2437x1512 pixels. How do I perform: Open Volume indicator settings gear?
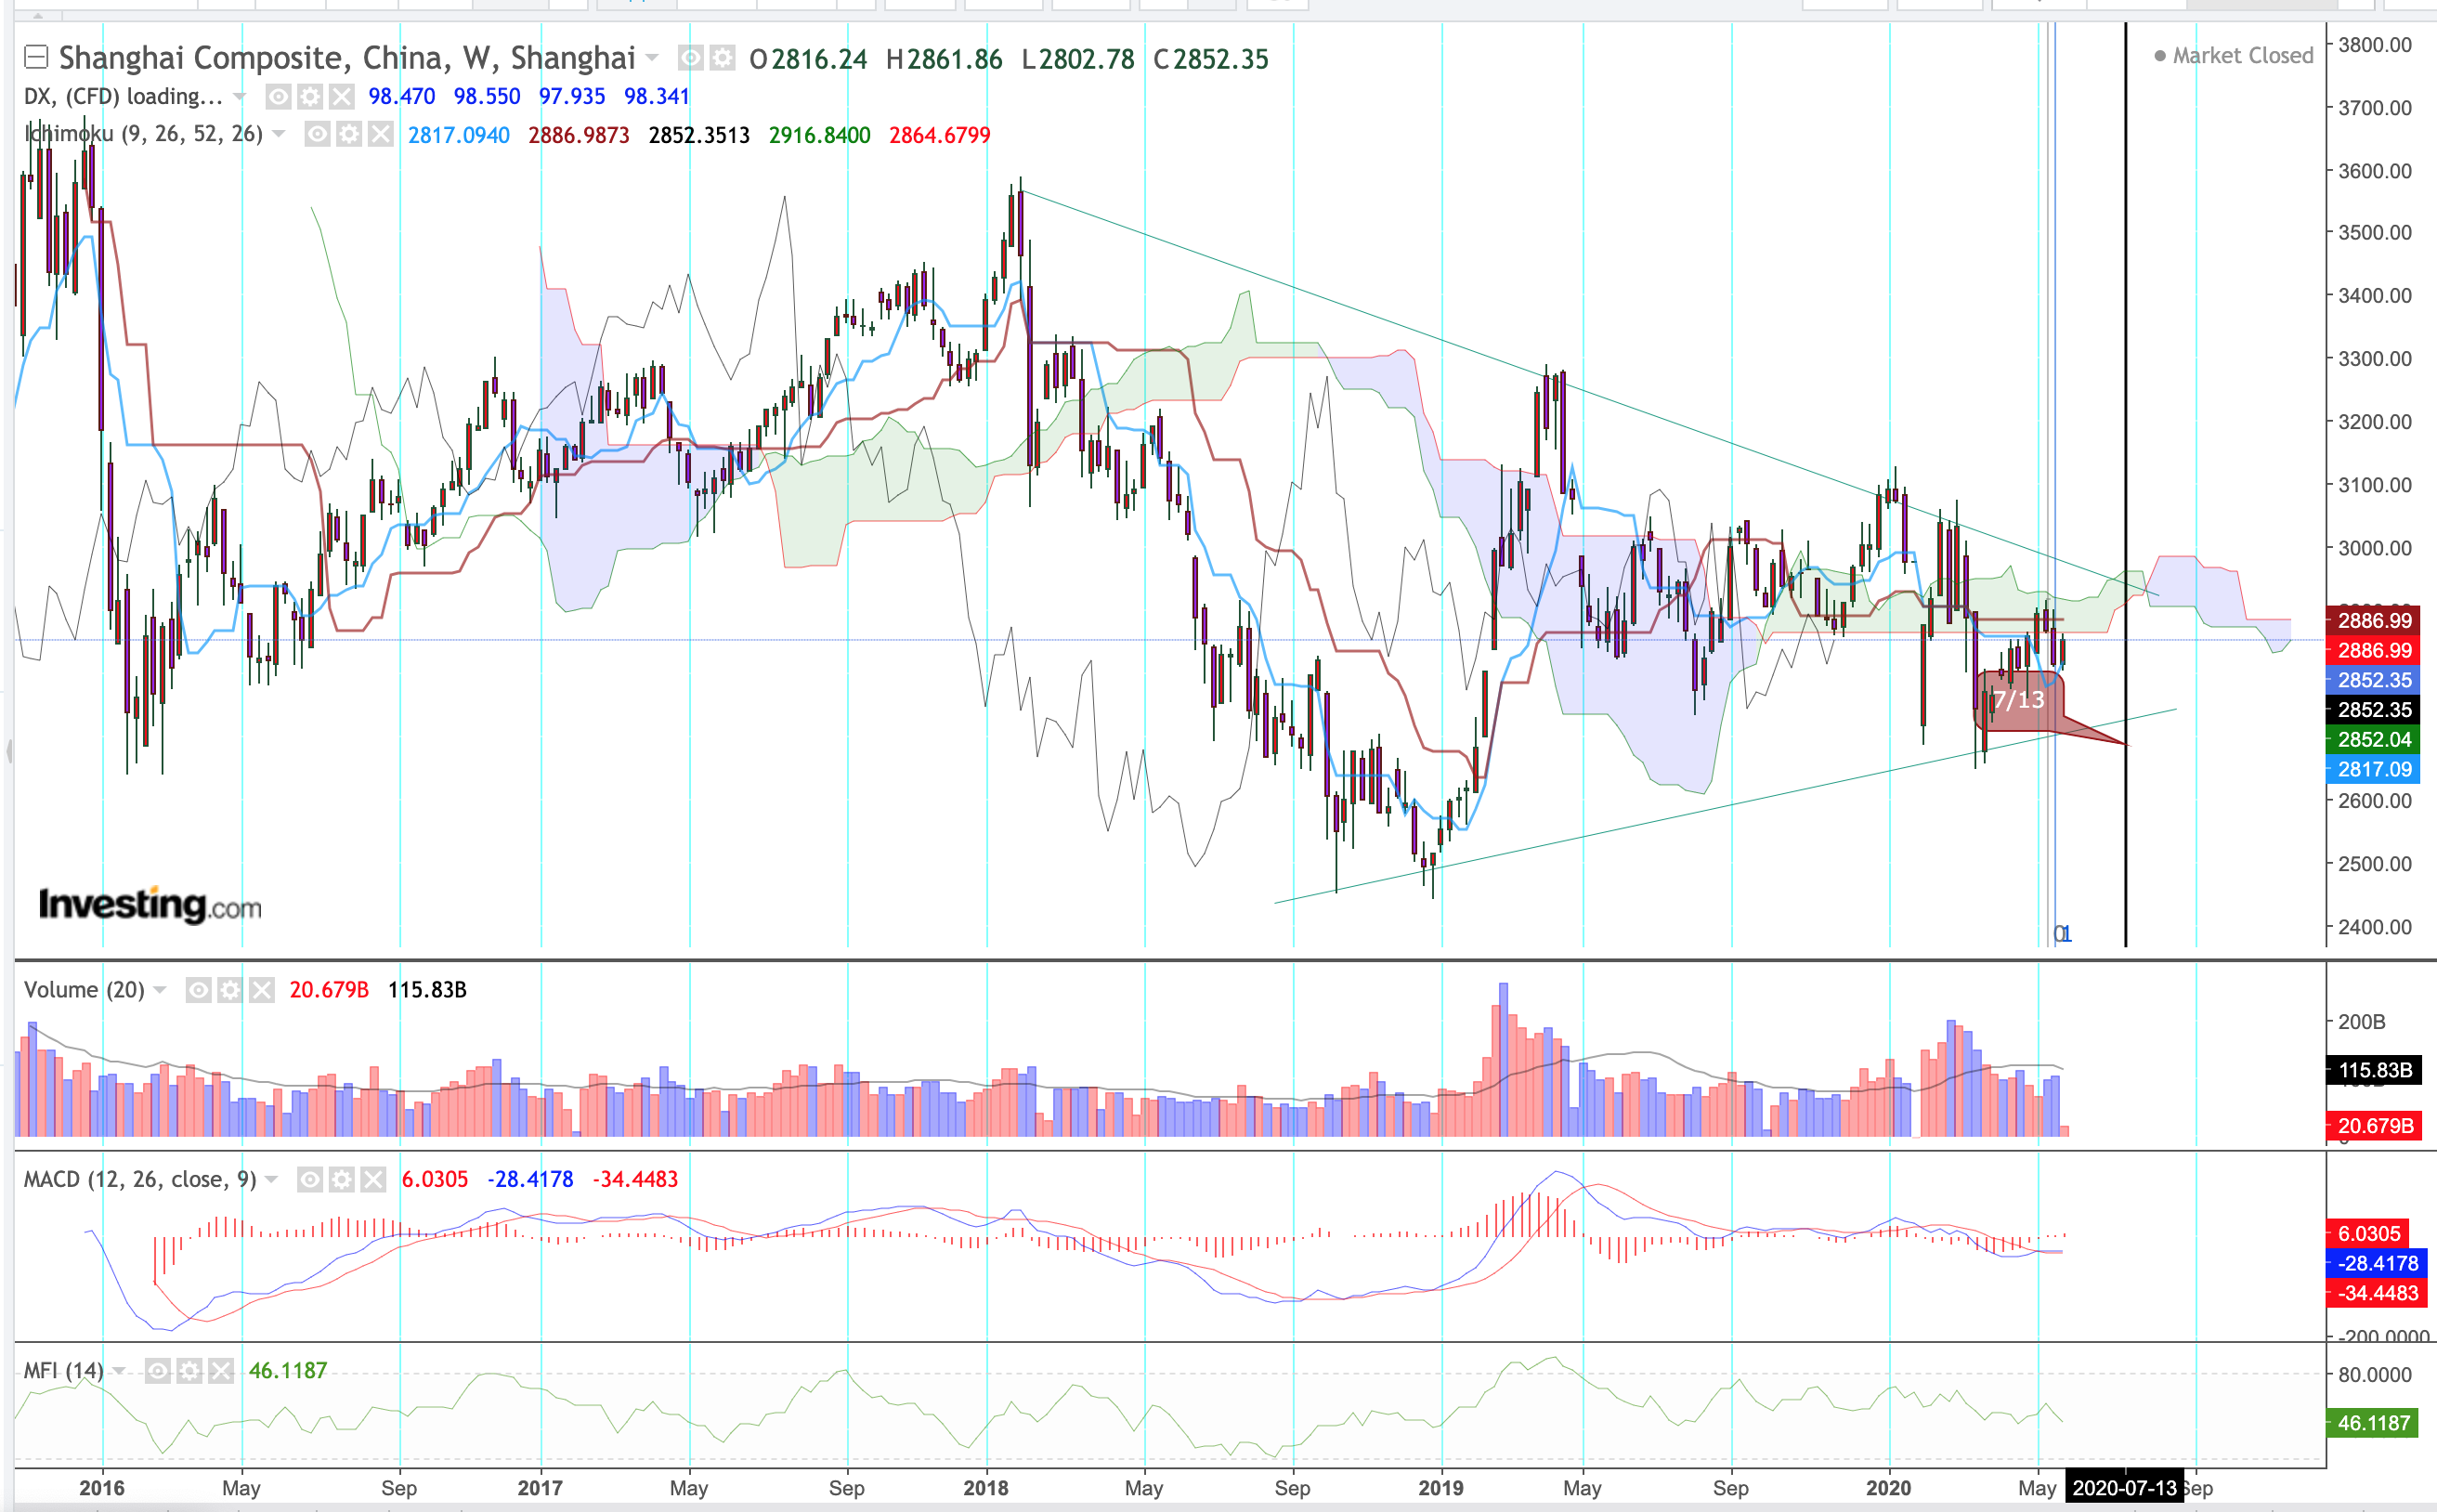tap(230, 990)
